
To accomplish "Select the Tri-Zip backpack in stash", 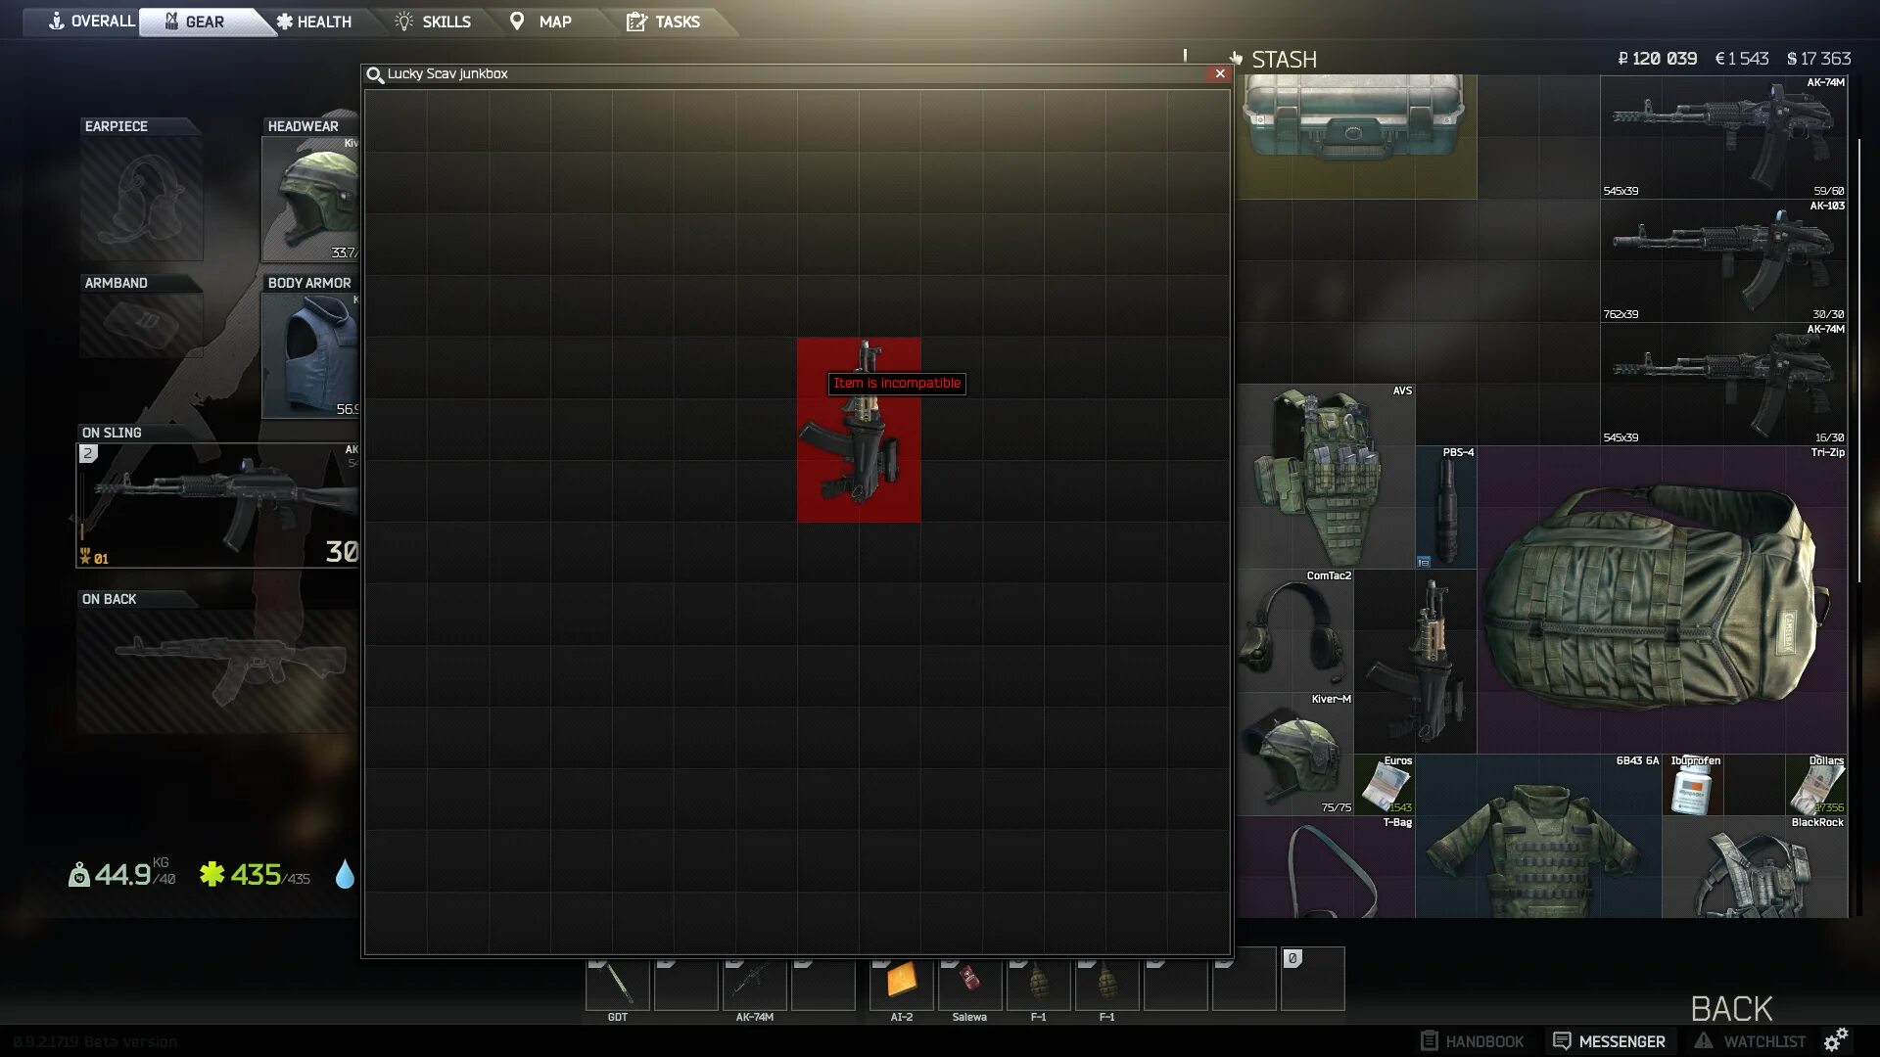I will 1662,599.
